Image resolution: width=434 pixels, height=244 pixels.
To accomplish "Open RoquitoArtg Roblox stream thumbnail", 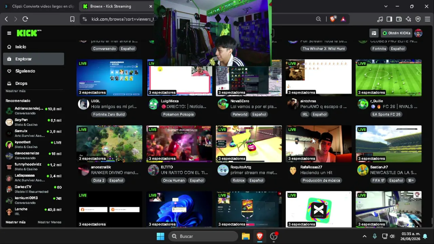I will tap(249, 144).
